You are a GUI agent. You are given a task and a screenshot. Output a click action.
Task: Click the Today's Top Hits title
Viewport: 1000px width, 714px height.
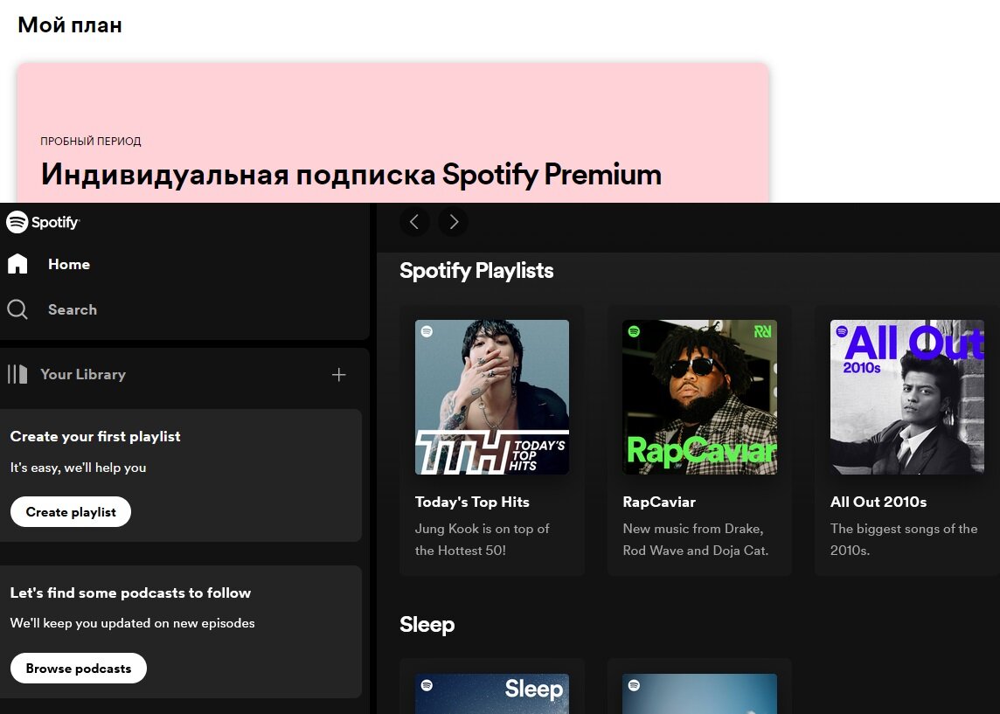472,502
